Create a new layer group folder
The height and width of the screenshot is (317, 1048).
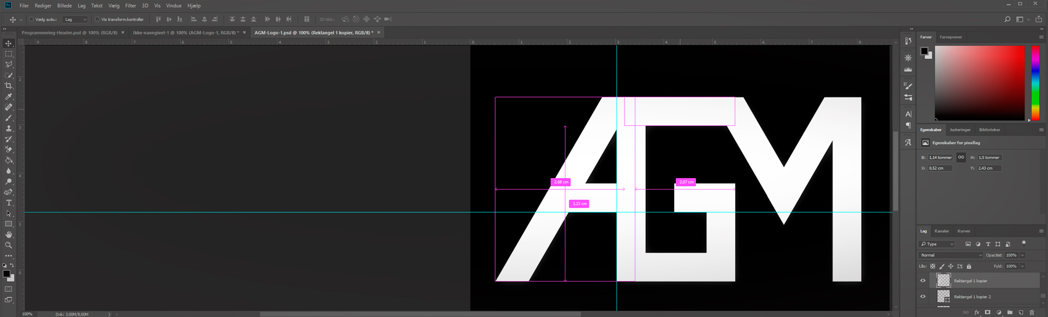point(1010,313)
